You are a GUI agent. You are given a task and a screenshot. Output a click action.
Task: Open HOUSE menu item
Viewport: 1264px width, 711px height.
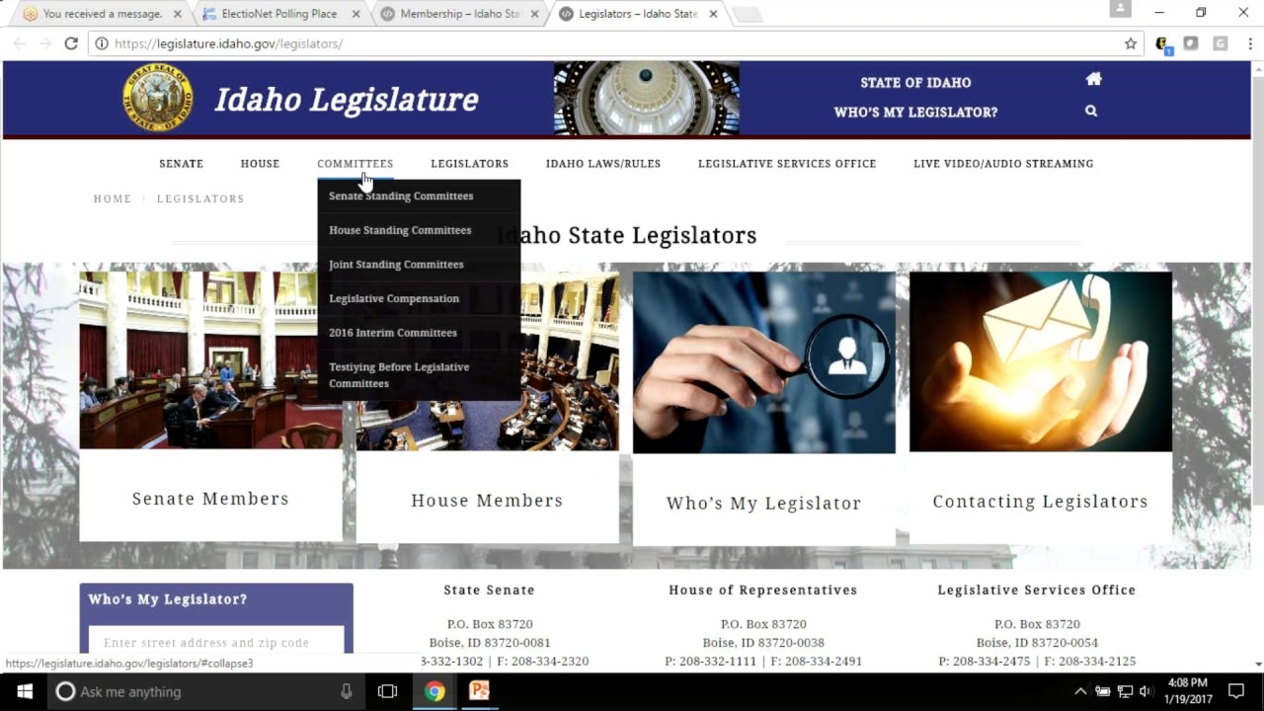pos(261,164)
